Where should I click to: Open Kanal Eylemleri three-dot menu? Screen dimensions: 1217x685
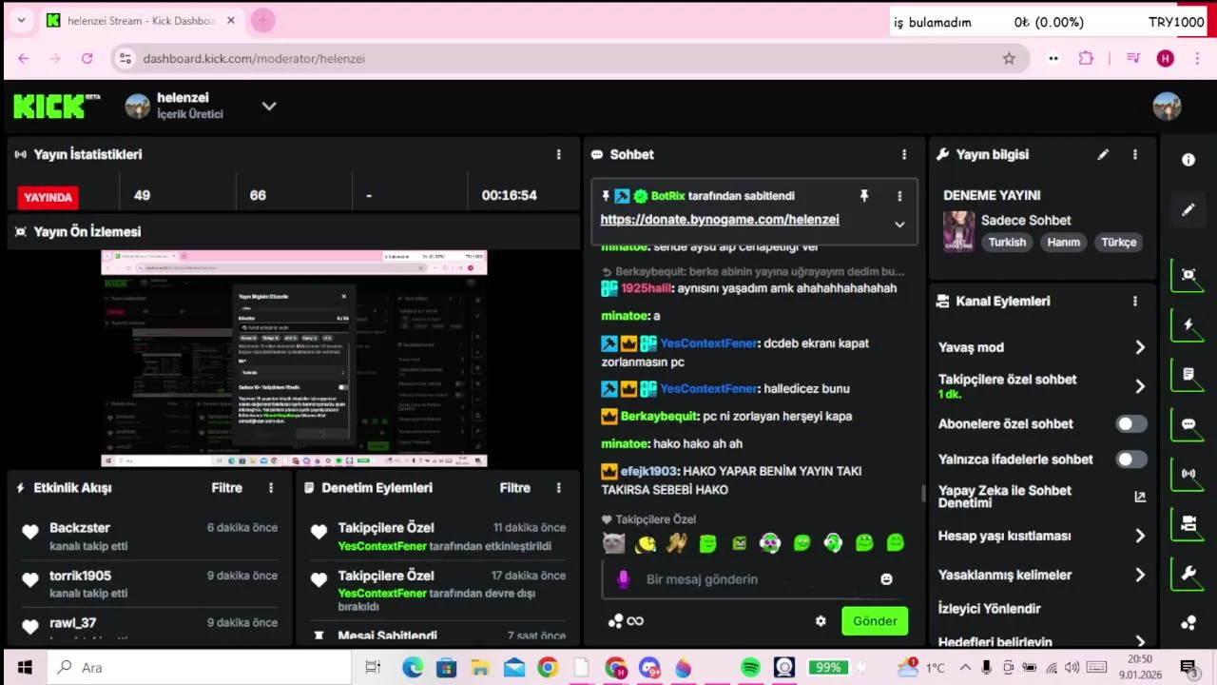(x=1134, y=301)
